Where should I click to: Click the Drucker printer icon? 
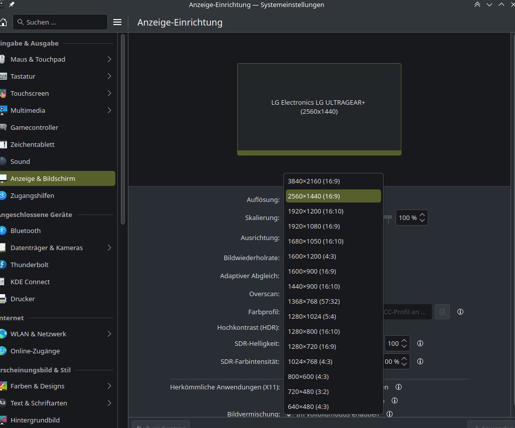coord(3,299)
